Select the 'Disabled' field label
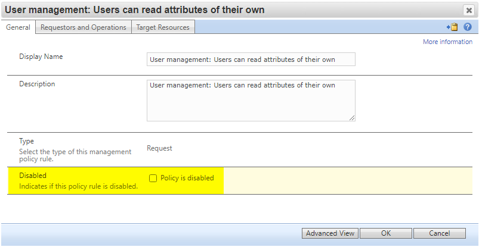The height and width of the screenshot is (247, 479). click(33, 176)
